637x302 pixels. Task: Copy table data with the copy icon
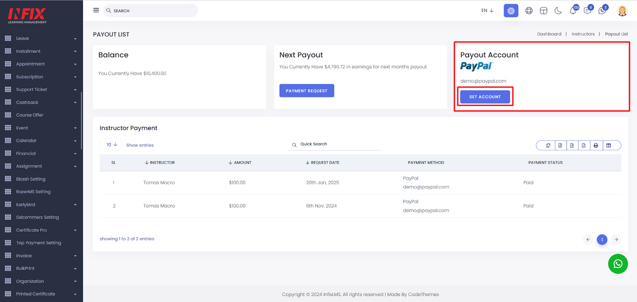(x=548, y=145)
